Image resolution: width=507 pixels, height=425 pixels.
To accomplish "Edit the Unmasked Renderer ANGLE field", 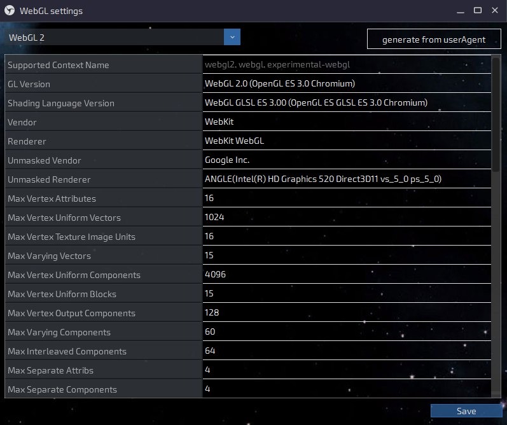I will pos(347,179).
